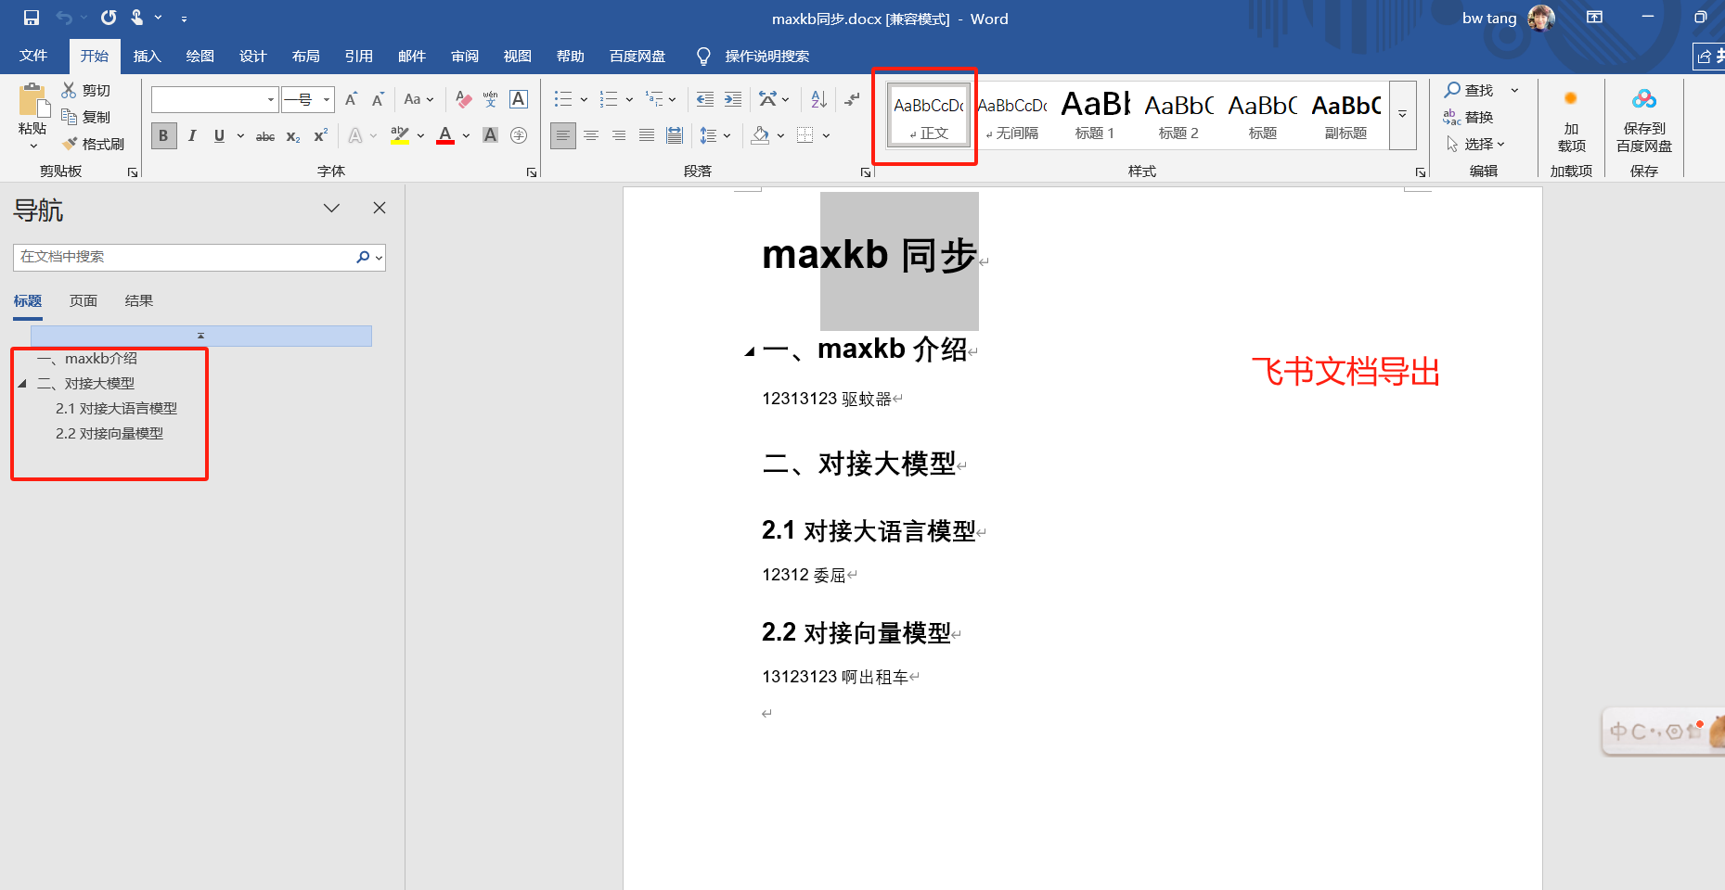Click the Save icon in title bar
The width and height of the screenshot is (1725, 890).
pyautogui.click(x=32, y=18)
